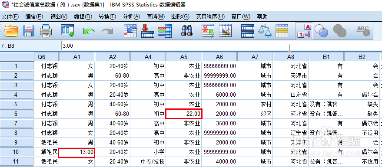Viewport: 382px width, 167px height.
Task: Click the Split file icon
Action: coord(248,31)
